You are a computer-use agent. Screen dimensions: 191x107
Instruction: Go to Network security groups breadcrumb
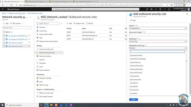[x=17, y=13]
